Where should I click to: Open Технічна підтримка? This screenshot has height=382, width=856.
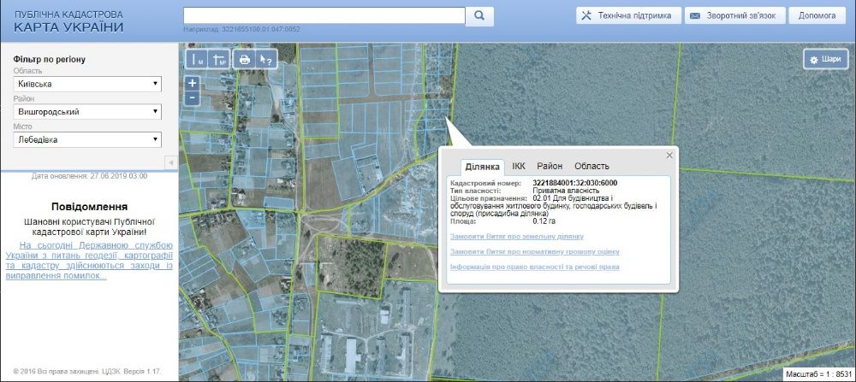pyautogui.click(x=627, y=15)
